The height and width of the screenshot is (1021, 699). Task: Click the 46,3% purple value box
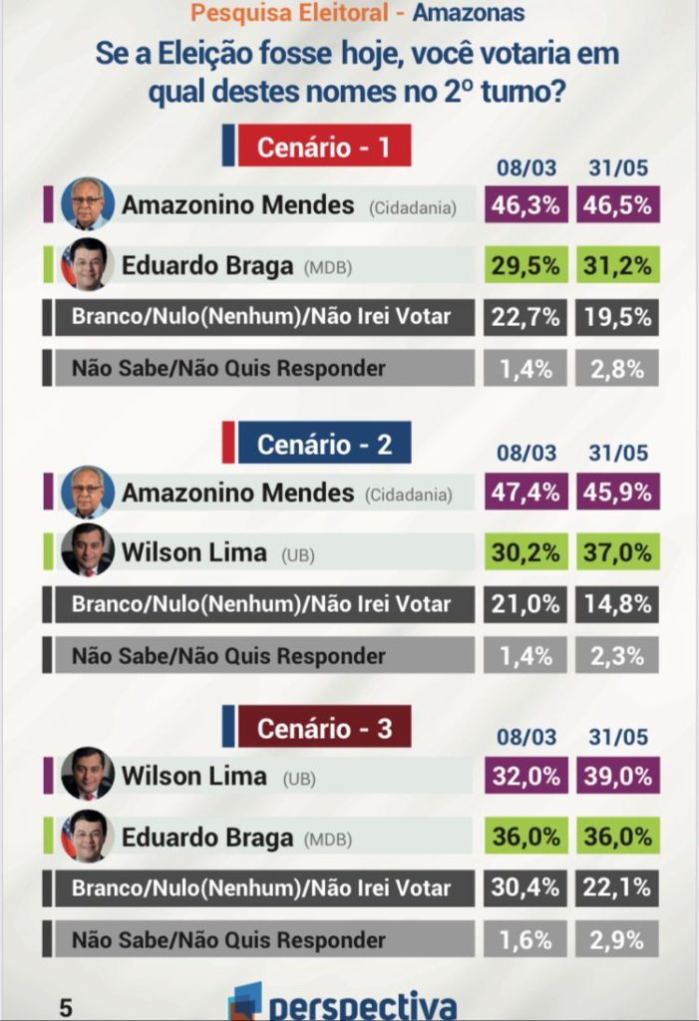[525, 206]
